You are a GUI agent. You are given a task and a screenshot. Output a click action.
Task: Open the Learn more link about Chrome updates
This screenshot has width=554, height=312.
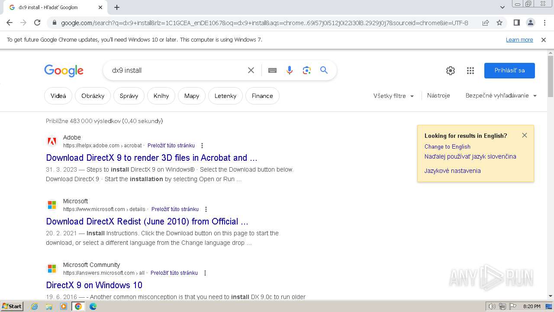[519, 39]
